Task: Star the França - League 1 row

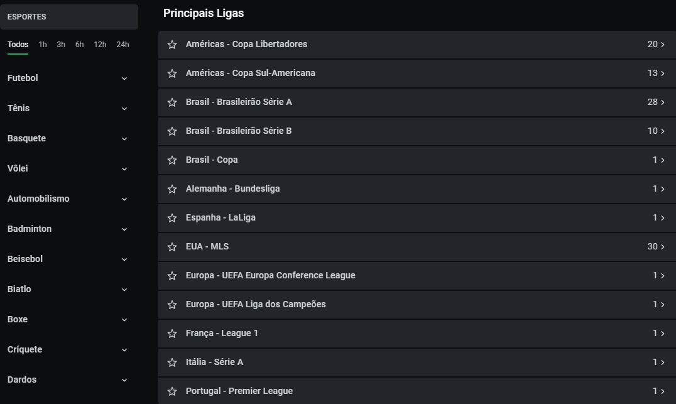Action: click(172, 334)
